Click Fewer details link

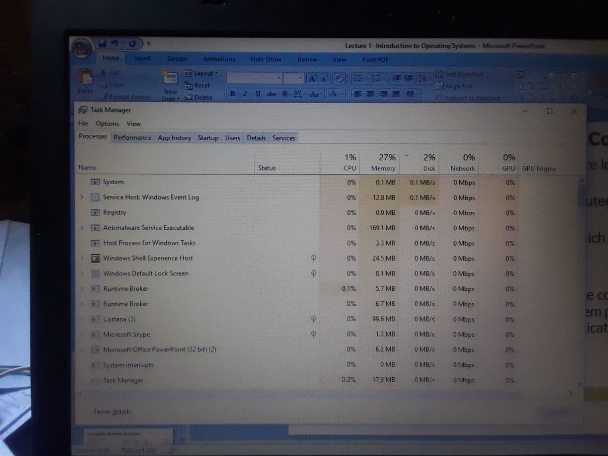[112, 411]
